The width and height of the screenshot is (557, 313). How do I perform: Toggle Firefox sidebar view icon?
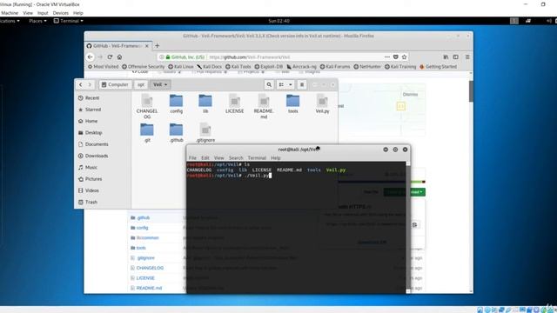[456, 57]
